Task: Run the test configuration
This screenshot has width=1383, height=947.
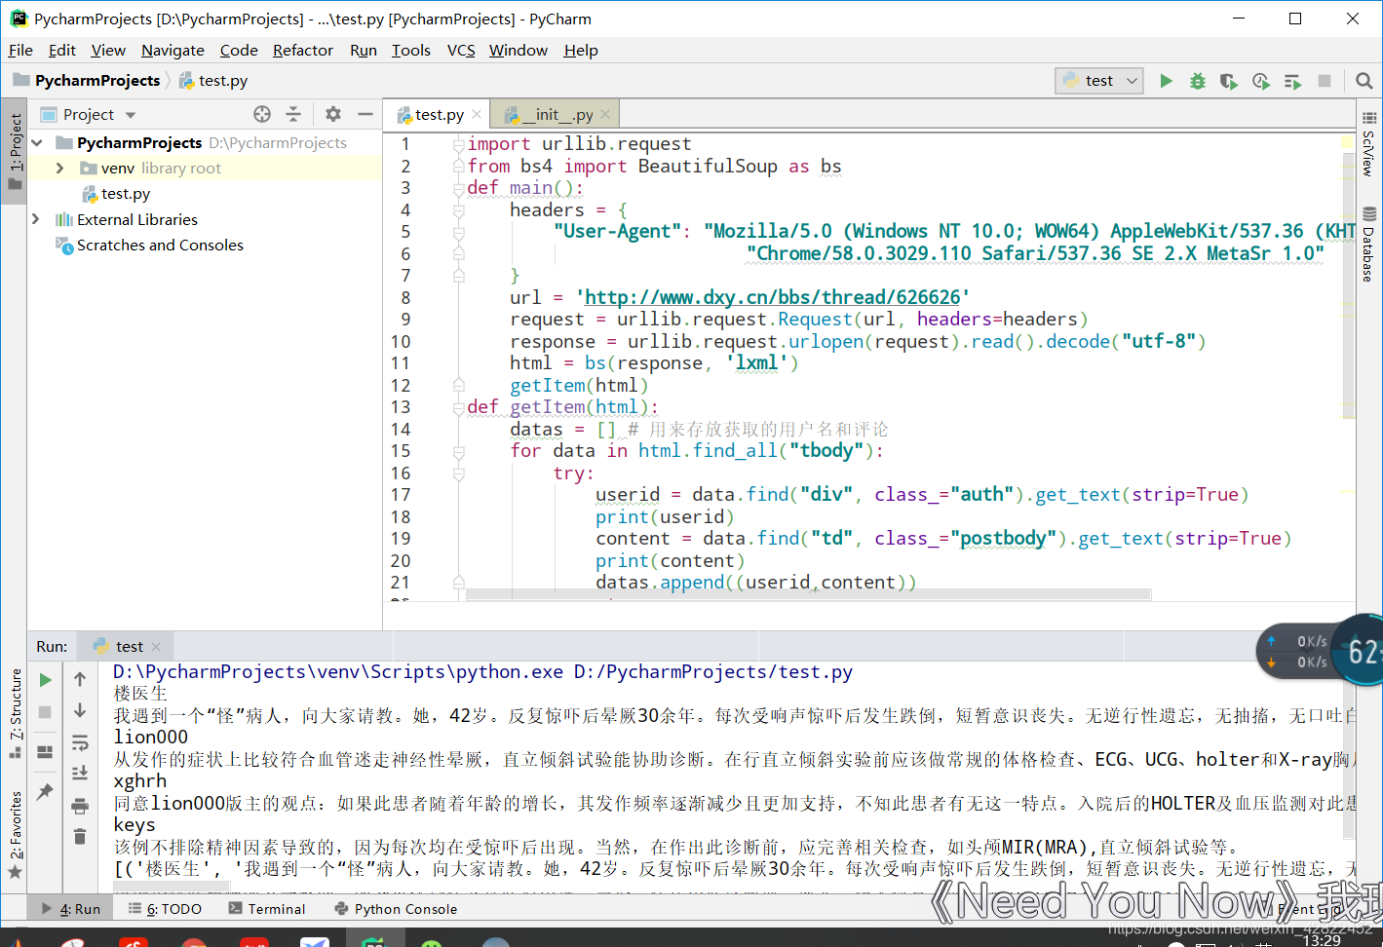Action: [x=1166, y=81]
